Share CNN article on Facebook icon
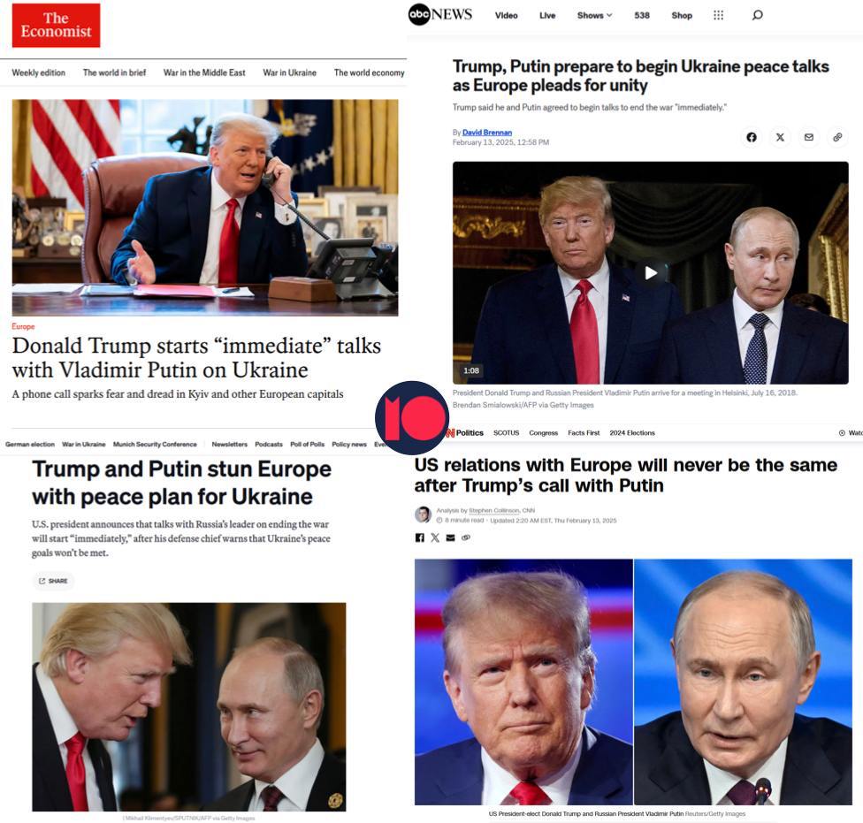Viewport: 863px width, 823px height. (x=419, y=537)
